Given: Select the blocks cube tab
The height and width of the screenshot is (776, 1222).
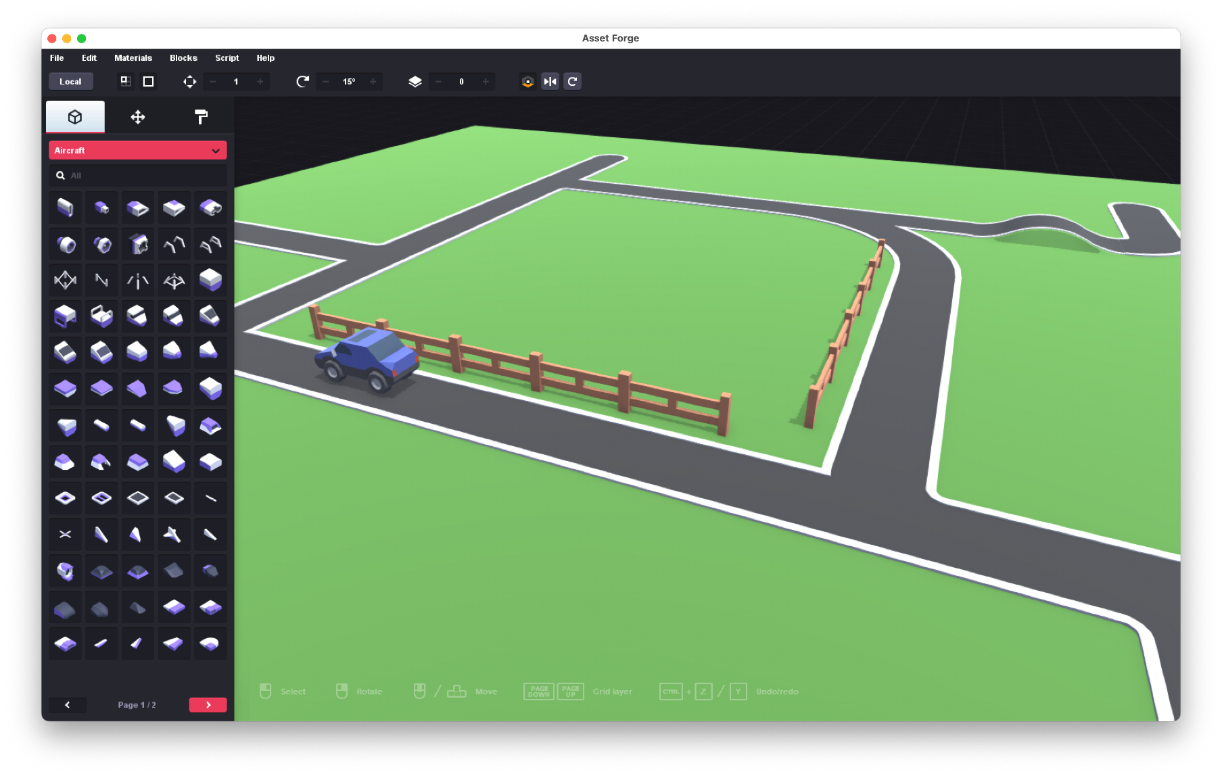Looking at the screenshot, I should (75, 117).
